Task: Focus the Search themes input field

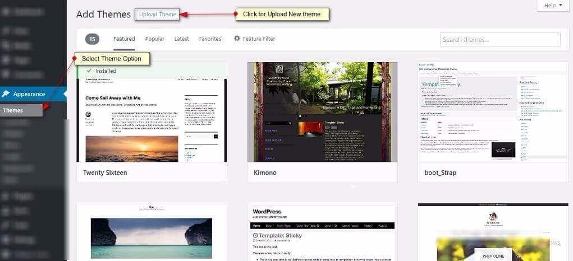Action: click(499, 40)
